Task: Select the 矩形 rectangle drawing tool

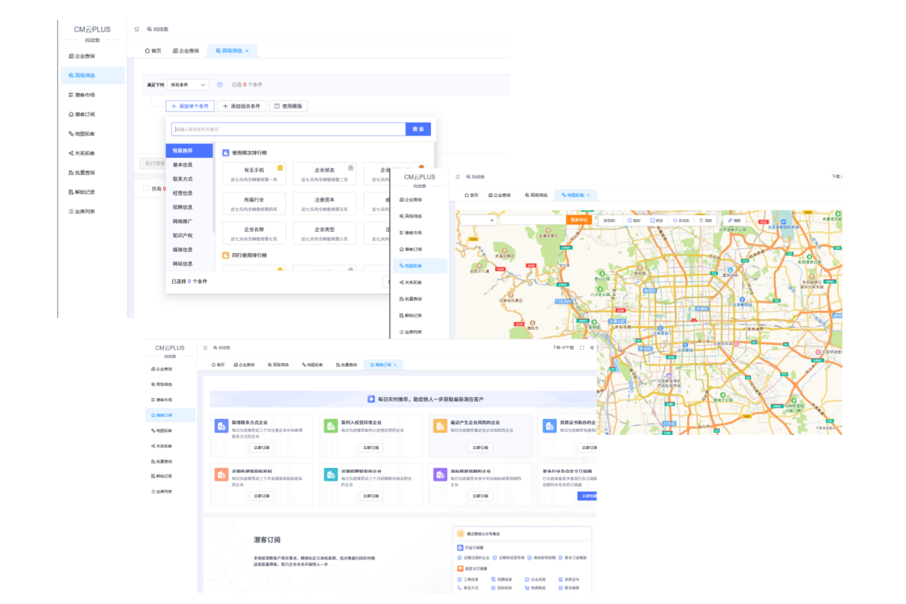Action: click(657, 220)
